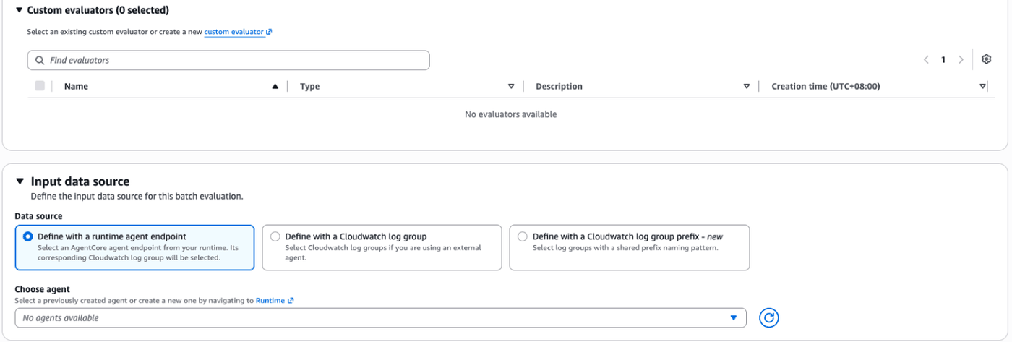Open table preferences gear icon
This screenshot has width=1012, height=342.
(x=986, y=59)
